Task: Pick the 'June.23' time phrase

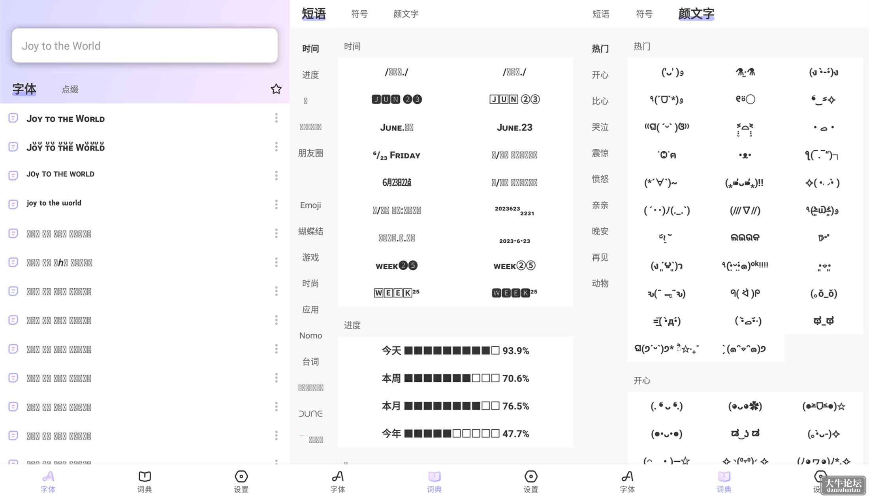Action: 514,127
